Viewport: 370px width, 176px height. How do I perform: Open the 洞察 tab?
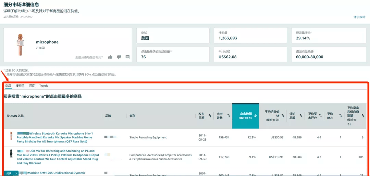pyautogui.click(x=32, y=86)
